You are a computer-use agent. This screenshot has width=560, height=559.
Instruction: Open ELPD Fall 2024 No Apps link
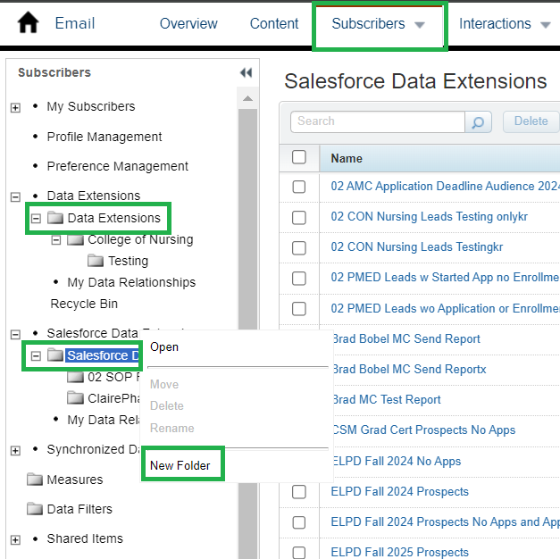tap(397, 461)
